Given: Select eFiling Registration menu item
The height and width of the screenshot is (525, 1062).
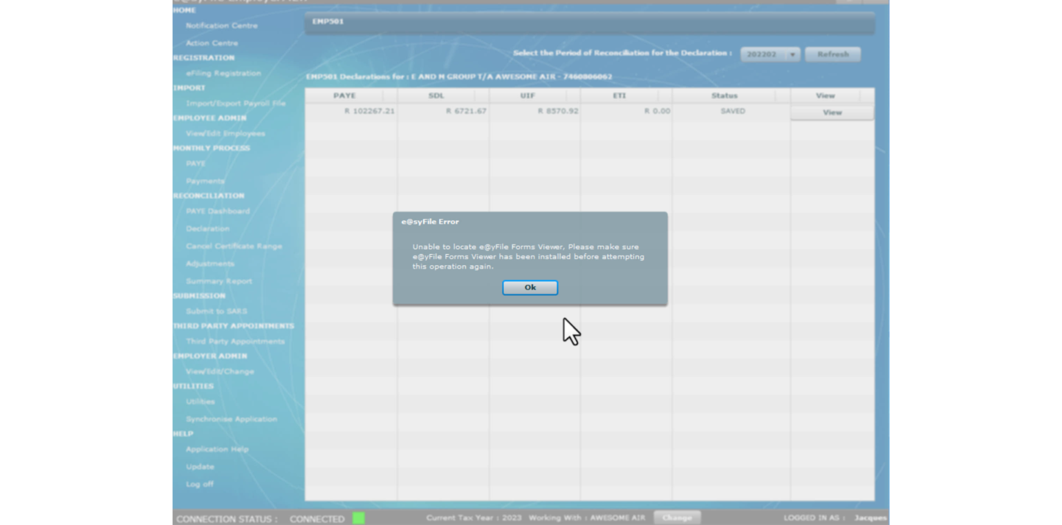Looking at the screenshot, I should click(x=223, y=73).
